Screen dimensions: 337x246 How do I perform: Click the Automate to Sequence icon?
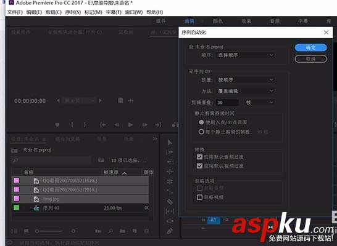pos(98,231)
